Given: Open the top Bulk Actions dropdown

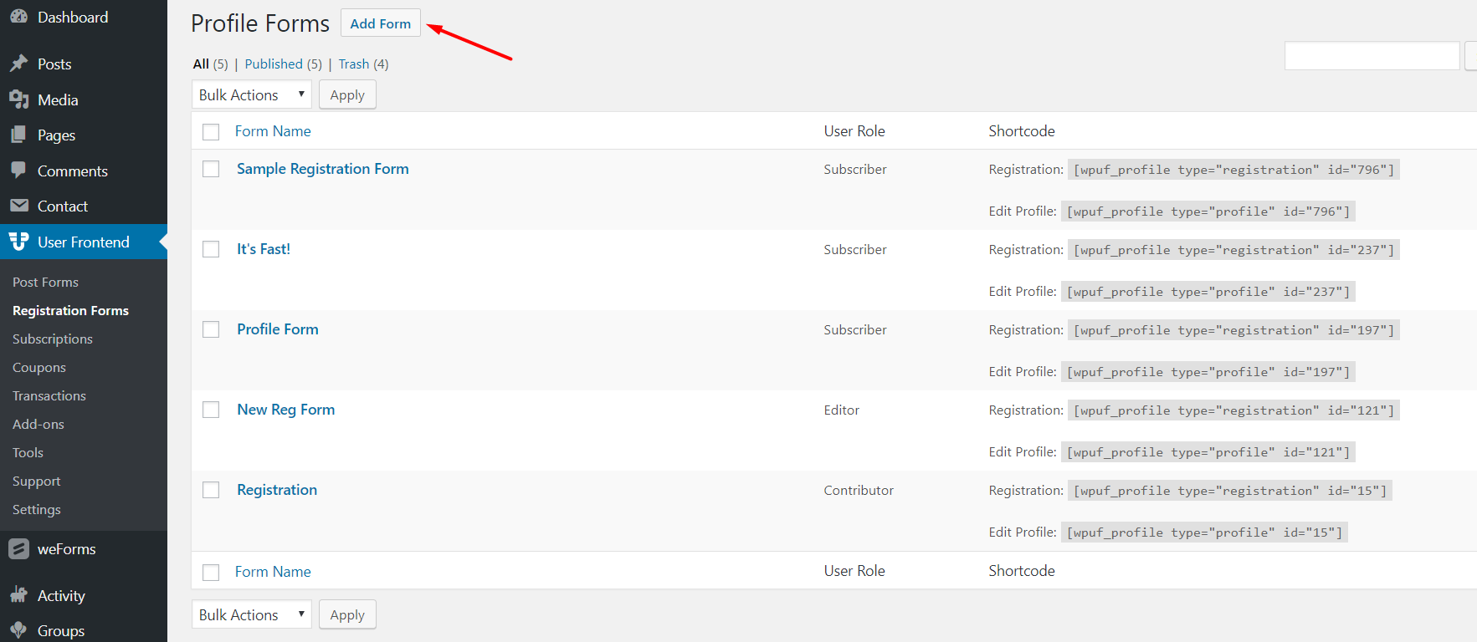Looking at the screenshot, I should 251,94.
